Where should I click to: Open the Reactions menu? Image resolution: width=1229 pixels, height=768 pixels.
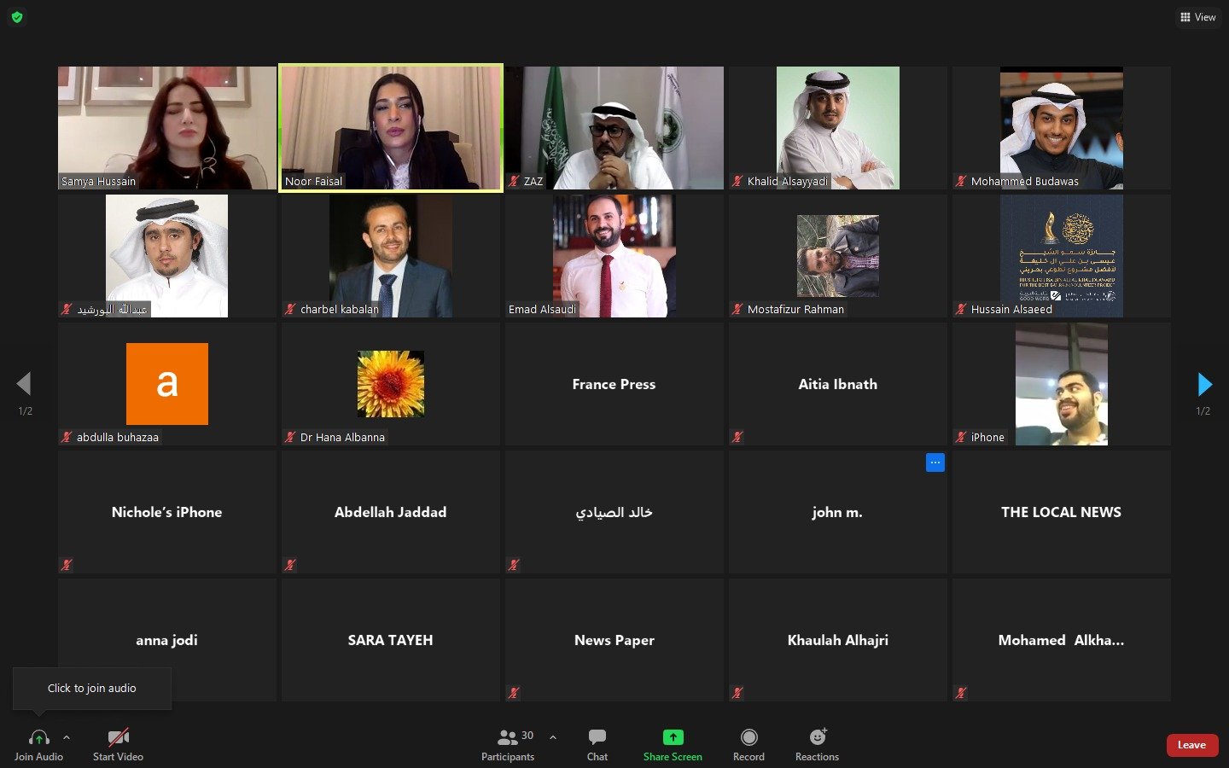point(817,743)
